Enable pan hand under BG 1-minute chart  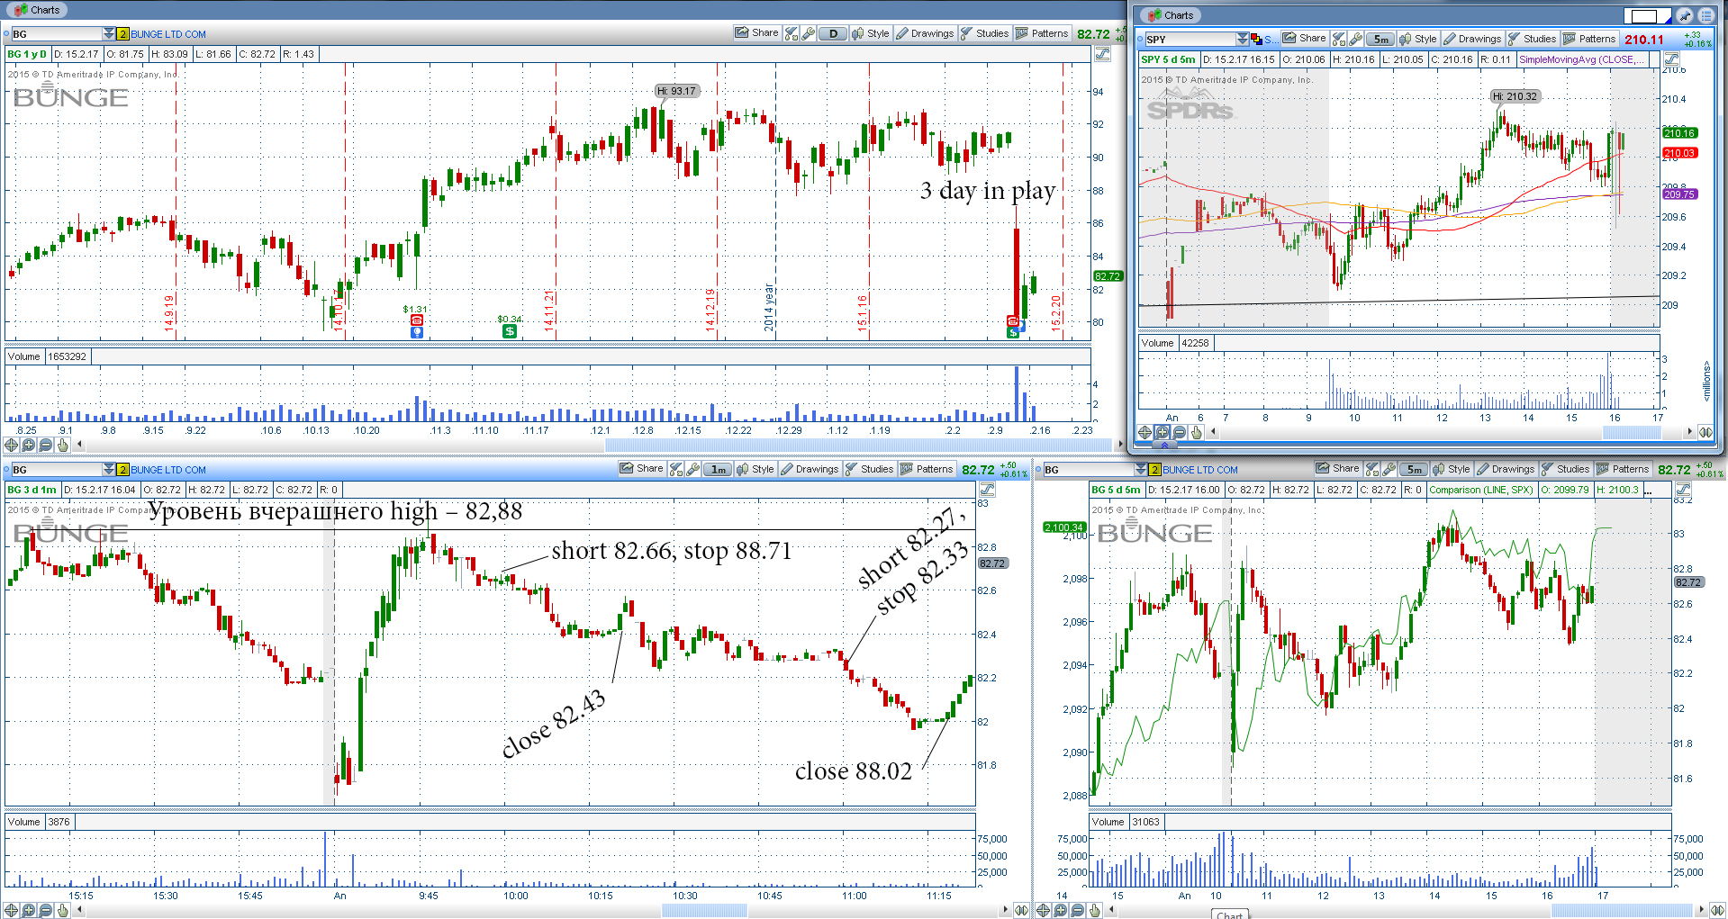[x=62, y=910]
